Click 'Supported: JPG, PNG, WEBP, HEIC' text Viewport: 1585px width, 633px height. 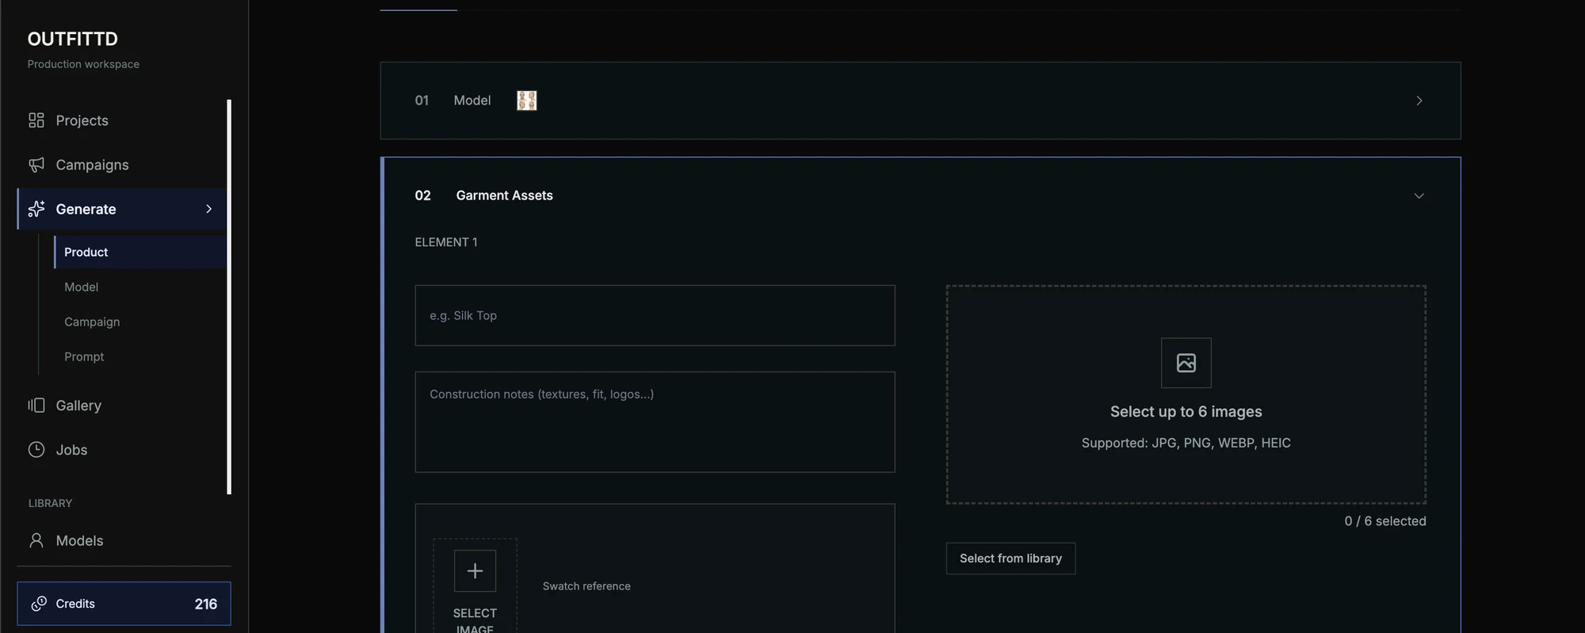click(1186, 443)
